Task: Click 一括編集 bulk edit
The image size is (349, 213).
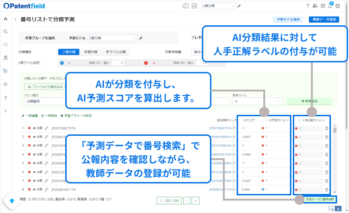Action: point(30,116)
